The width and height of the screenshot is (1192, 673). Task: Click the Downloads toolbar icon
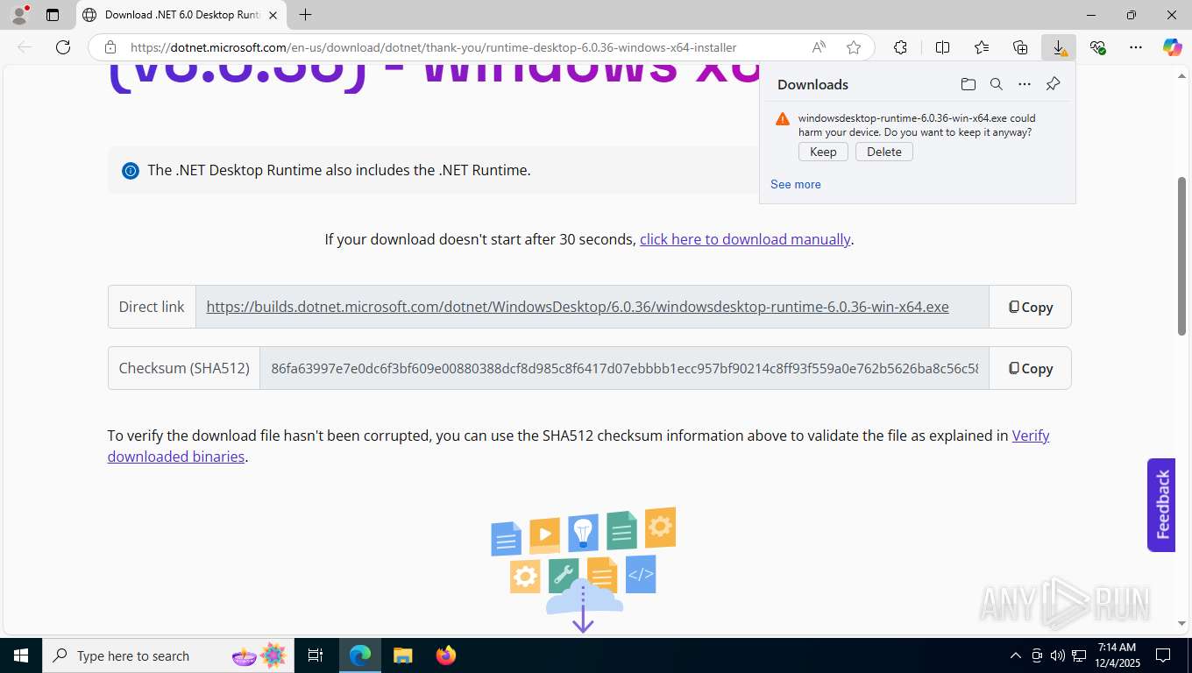coord(1059,47)
